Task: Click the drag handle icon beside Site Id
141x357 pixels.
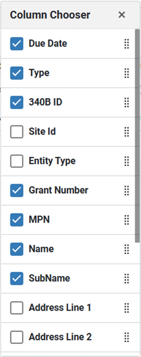Action: [126, 132]
